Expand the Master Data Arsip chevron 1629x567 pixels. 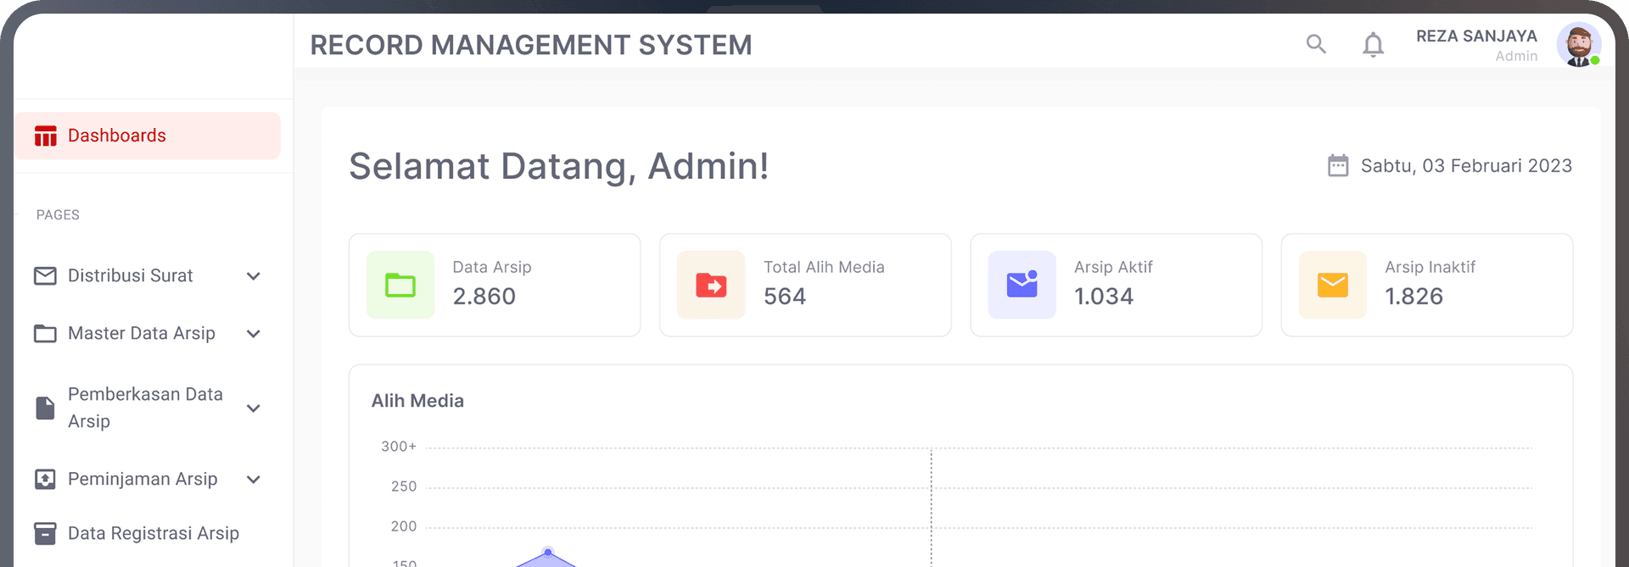tap(253, 334)
